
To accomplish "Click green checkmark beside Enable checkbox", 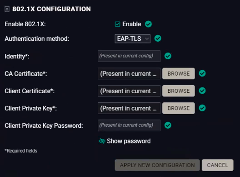I will (148, 24).
